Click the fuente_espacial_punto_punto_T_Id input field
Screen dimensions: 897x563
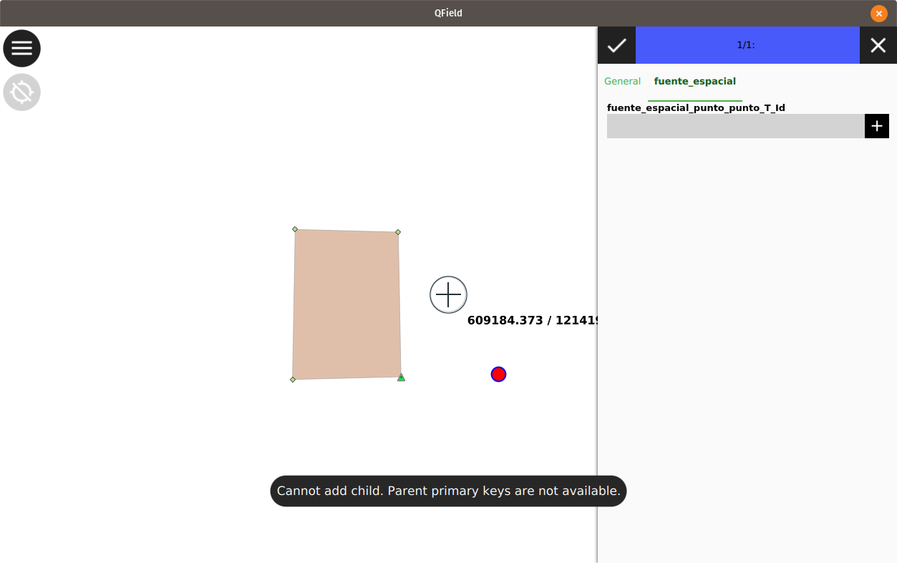pyautogui.click(x=736, y=125)
